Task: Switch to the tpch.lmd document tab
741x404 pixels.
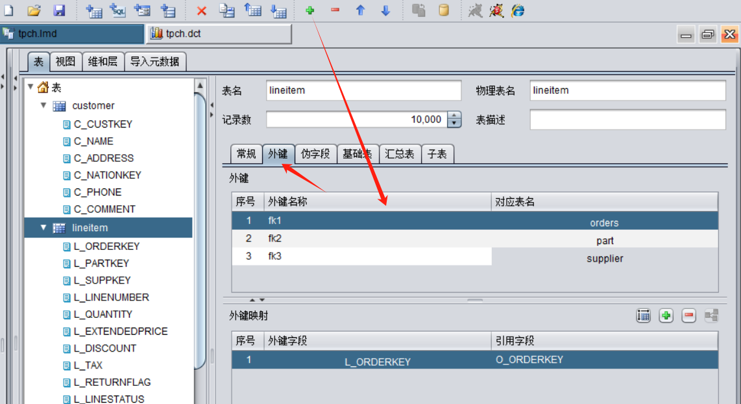Action: click(x=72, y=34)
